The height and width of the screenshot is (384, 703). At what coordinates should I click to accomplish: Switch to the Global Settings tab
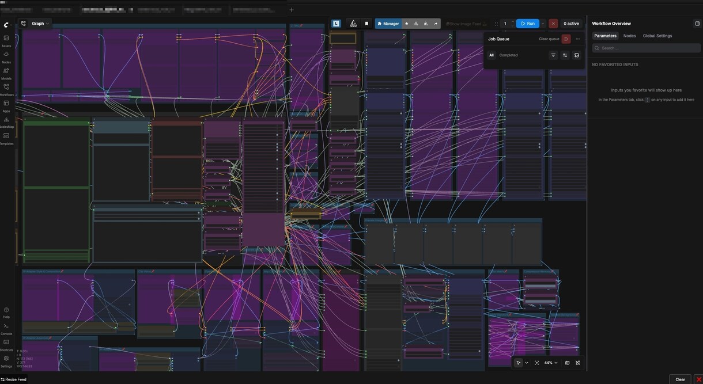coord(657,36)
